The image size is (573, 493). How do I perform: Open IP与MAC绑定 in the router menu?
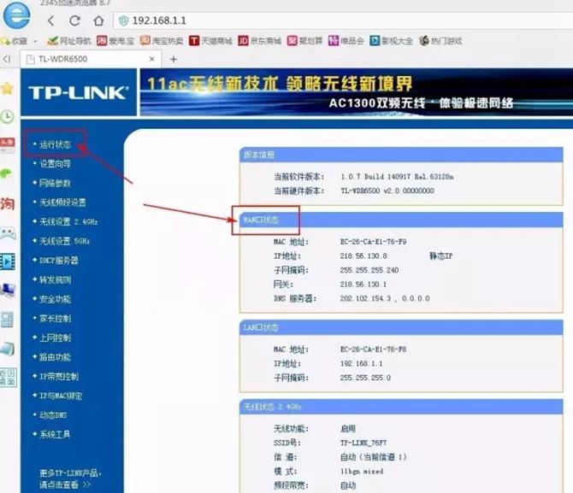tap(61, 396)
